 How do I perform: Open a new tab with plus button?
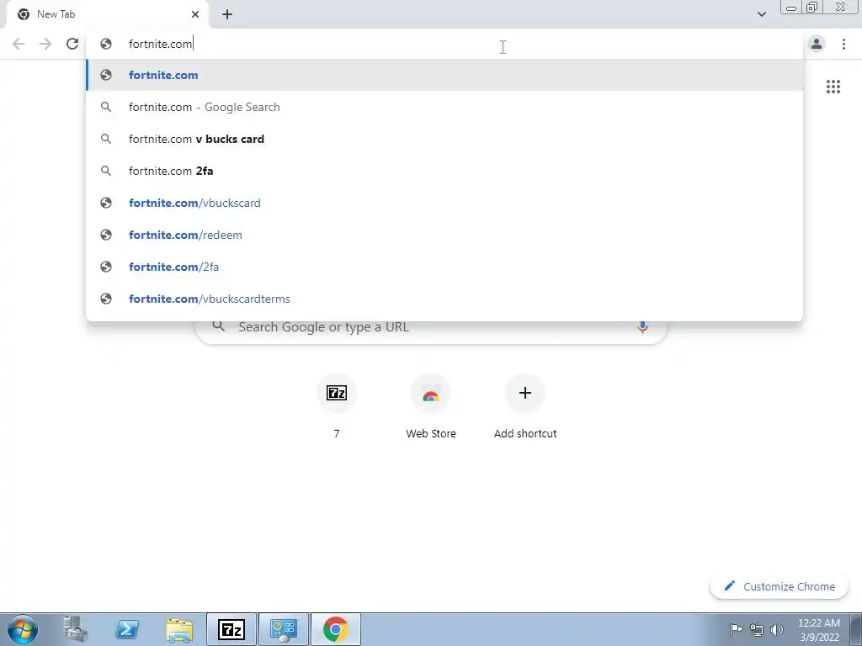[227, 14]
